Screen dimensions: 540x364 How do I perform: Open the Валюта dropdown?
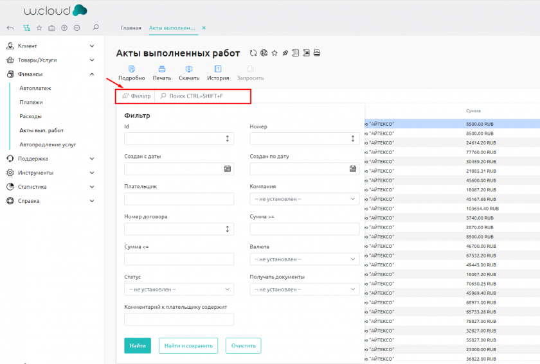point(304,259)
